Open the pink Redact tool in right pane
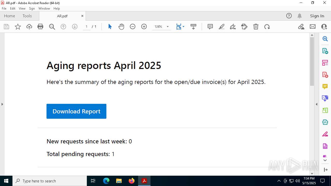This screenshot has height=186, width=331. (x=325, y=134)
